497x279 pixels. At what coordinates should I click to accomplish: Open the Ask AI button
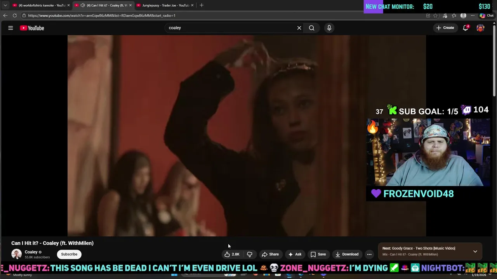click(295, 254)
